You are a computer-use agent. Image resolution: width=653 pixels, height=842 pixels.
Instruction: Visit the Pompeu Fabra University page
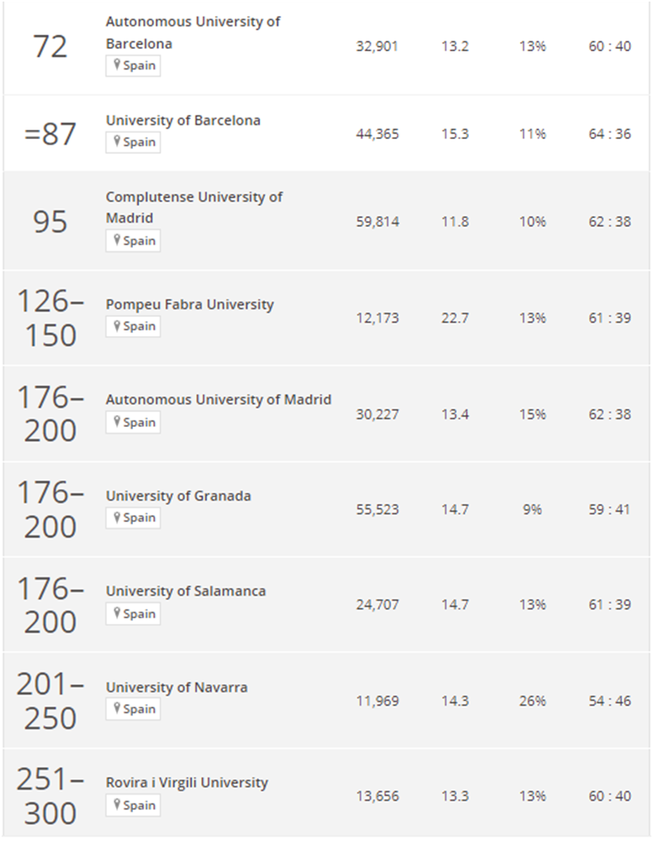coord(190,304)
